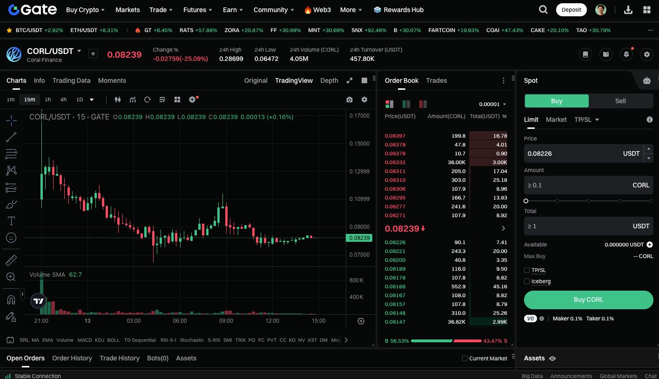
Task: Open the trading bot robot icon
Action: pyautogui.click(x=647, y=80)
